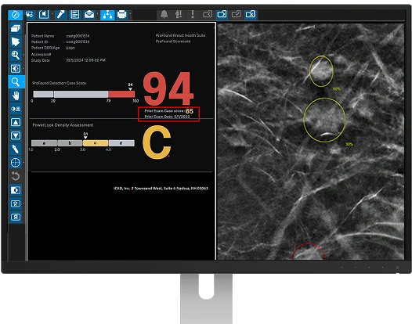Click the grayed folder with left arrow icon

(208, 14)
